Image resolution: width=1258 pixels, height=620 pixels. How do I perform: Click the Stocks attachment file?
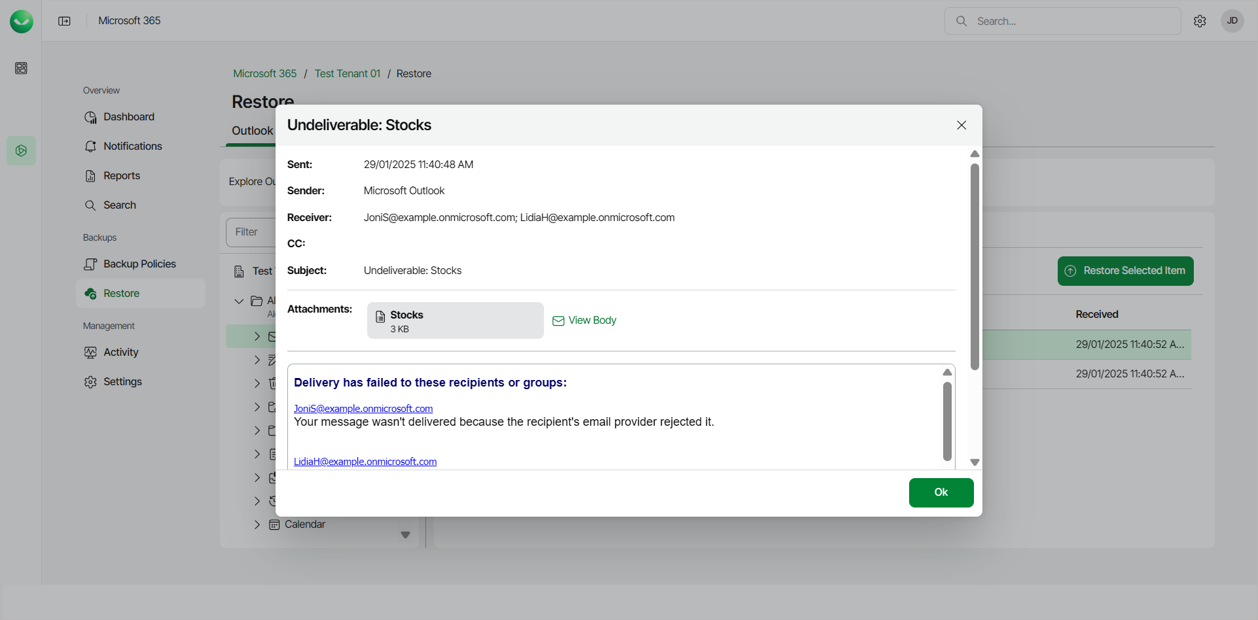click(x=455, y=320)
